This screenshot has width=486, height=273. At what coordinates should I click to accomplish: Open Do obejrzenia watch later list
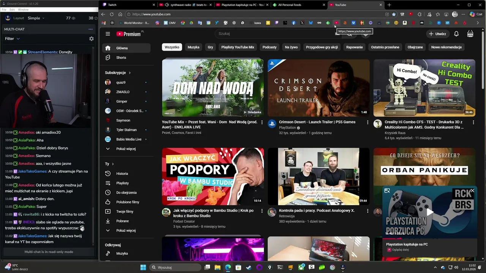pos(126,193)
